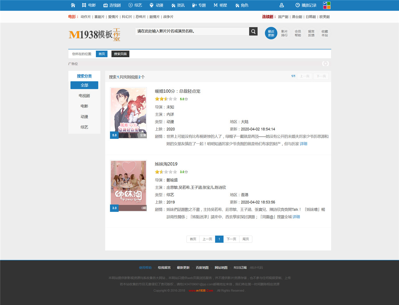Viewport: 399px width, 305px height.
Task: Focus the movie or actor search field
Action: point(192,31)
